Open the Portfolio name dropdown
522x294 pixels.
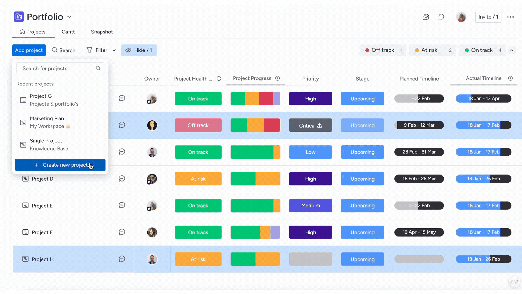(x=70, y=17)
